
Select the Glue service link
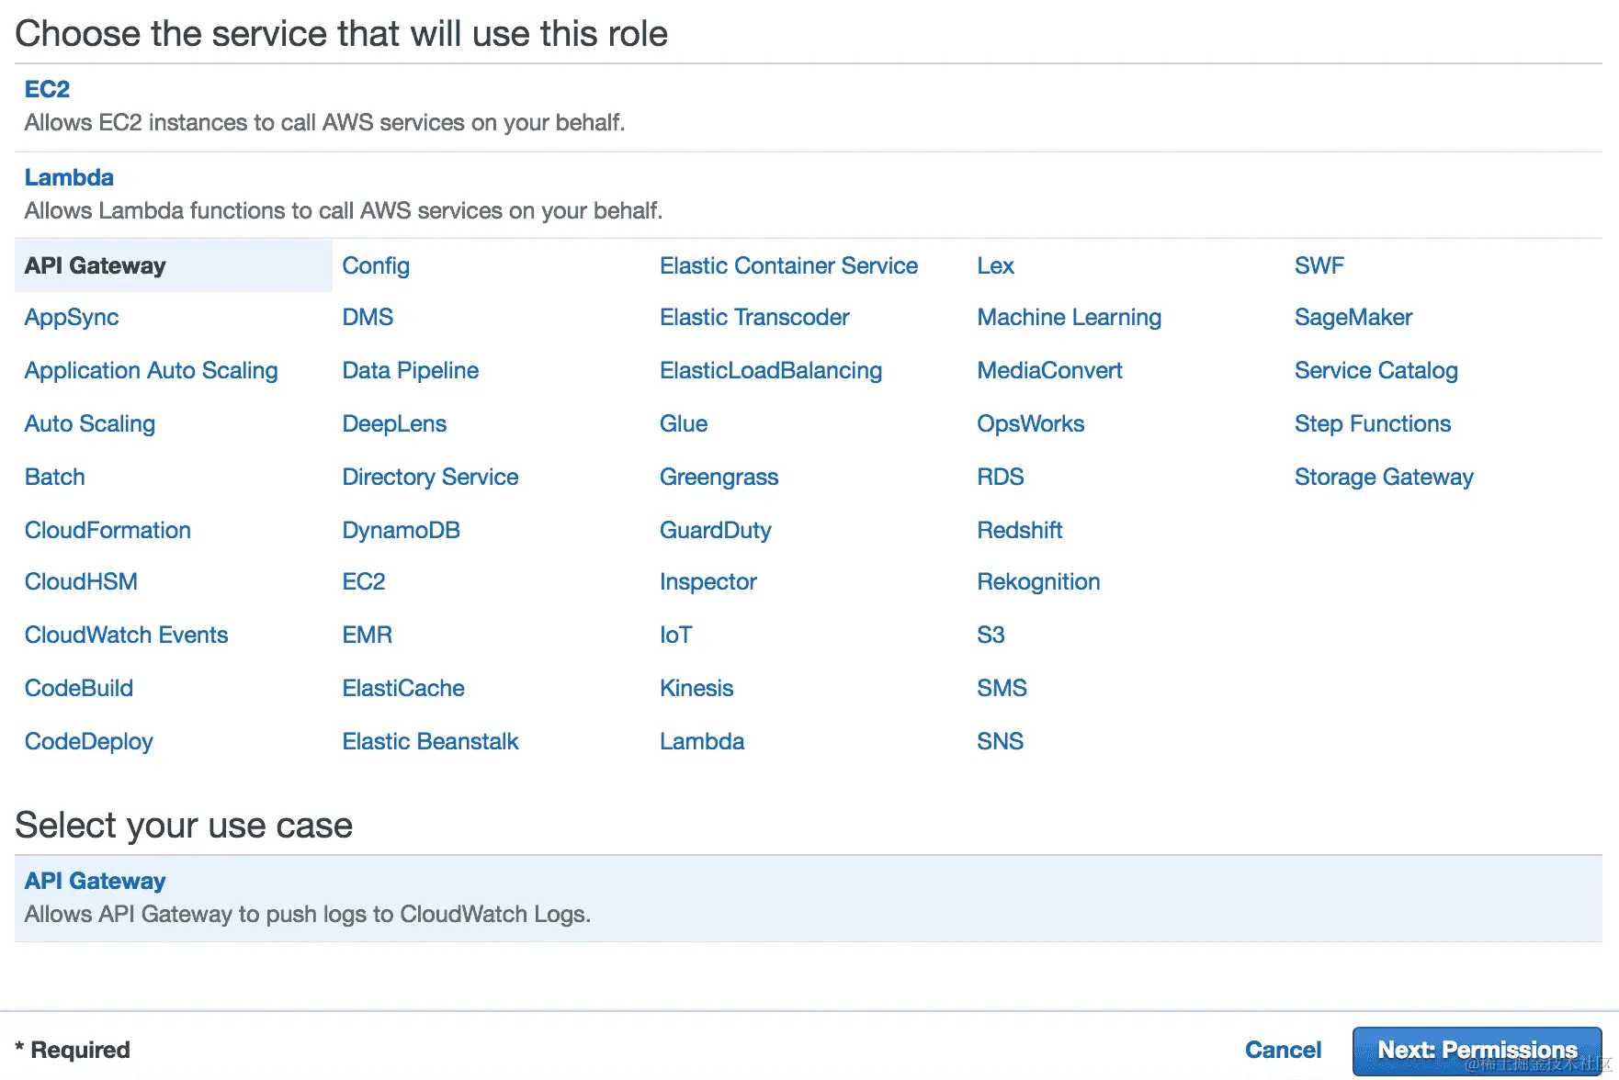[684, 423]
